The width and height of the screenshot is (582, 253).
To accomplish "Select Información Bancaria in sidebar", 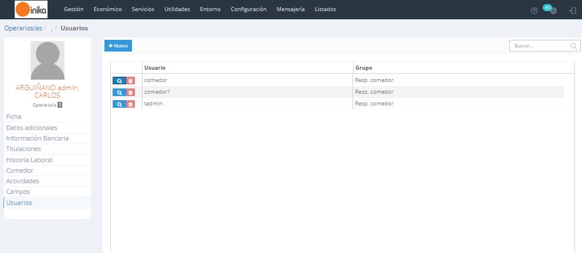I will pyautogui.click(x=37, y=138).
